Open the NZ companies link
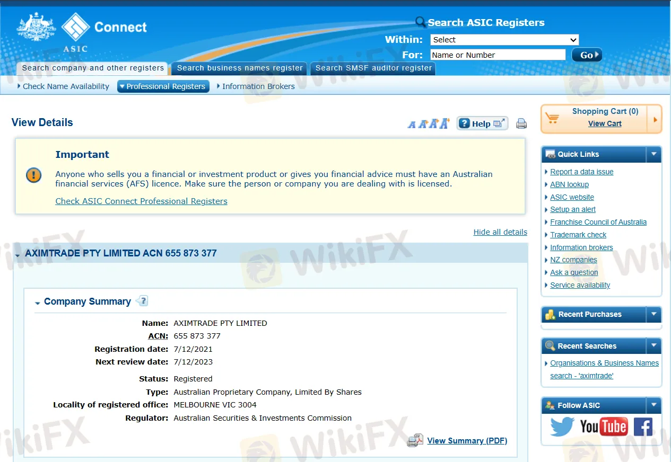This screenshot has width=671, height=462. pos(573,260)
